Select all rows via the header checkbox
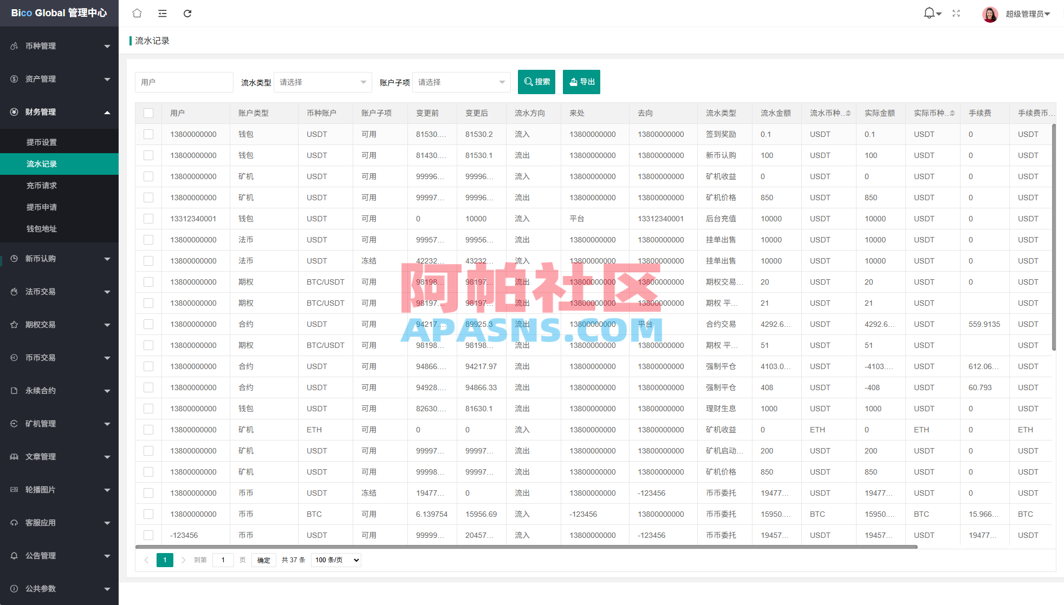The image size is (1064, 605). [x=148, y=113]
